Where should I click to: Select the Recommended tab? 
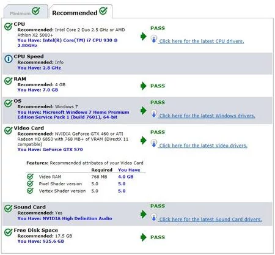(80, 12)
